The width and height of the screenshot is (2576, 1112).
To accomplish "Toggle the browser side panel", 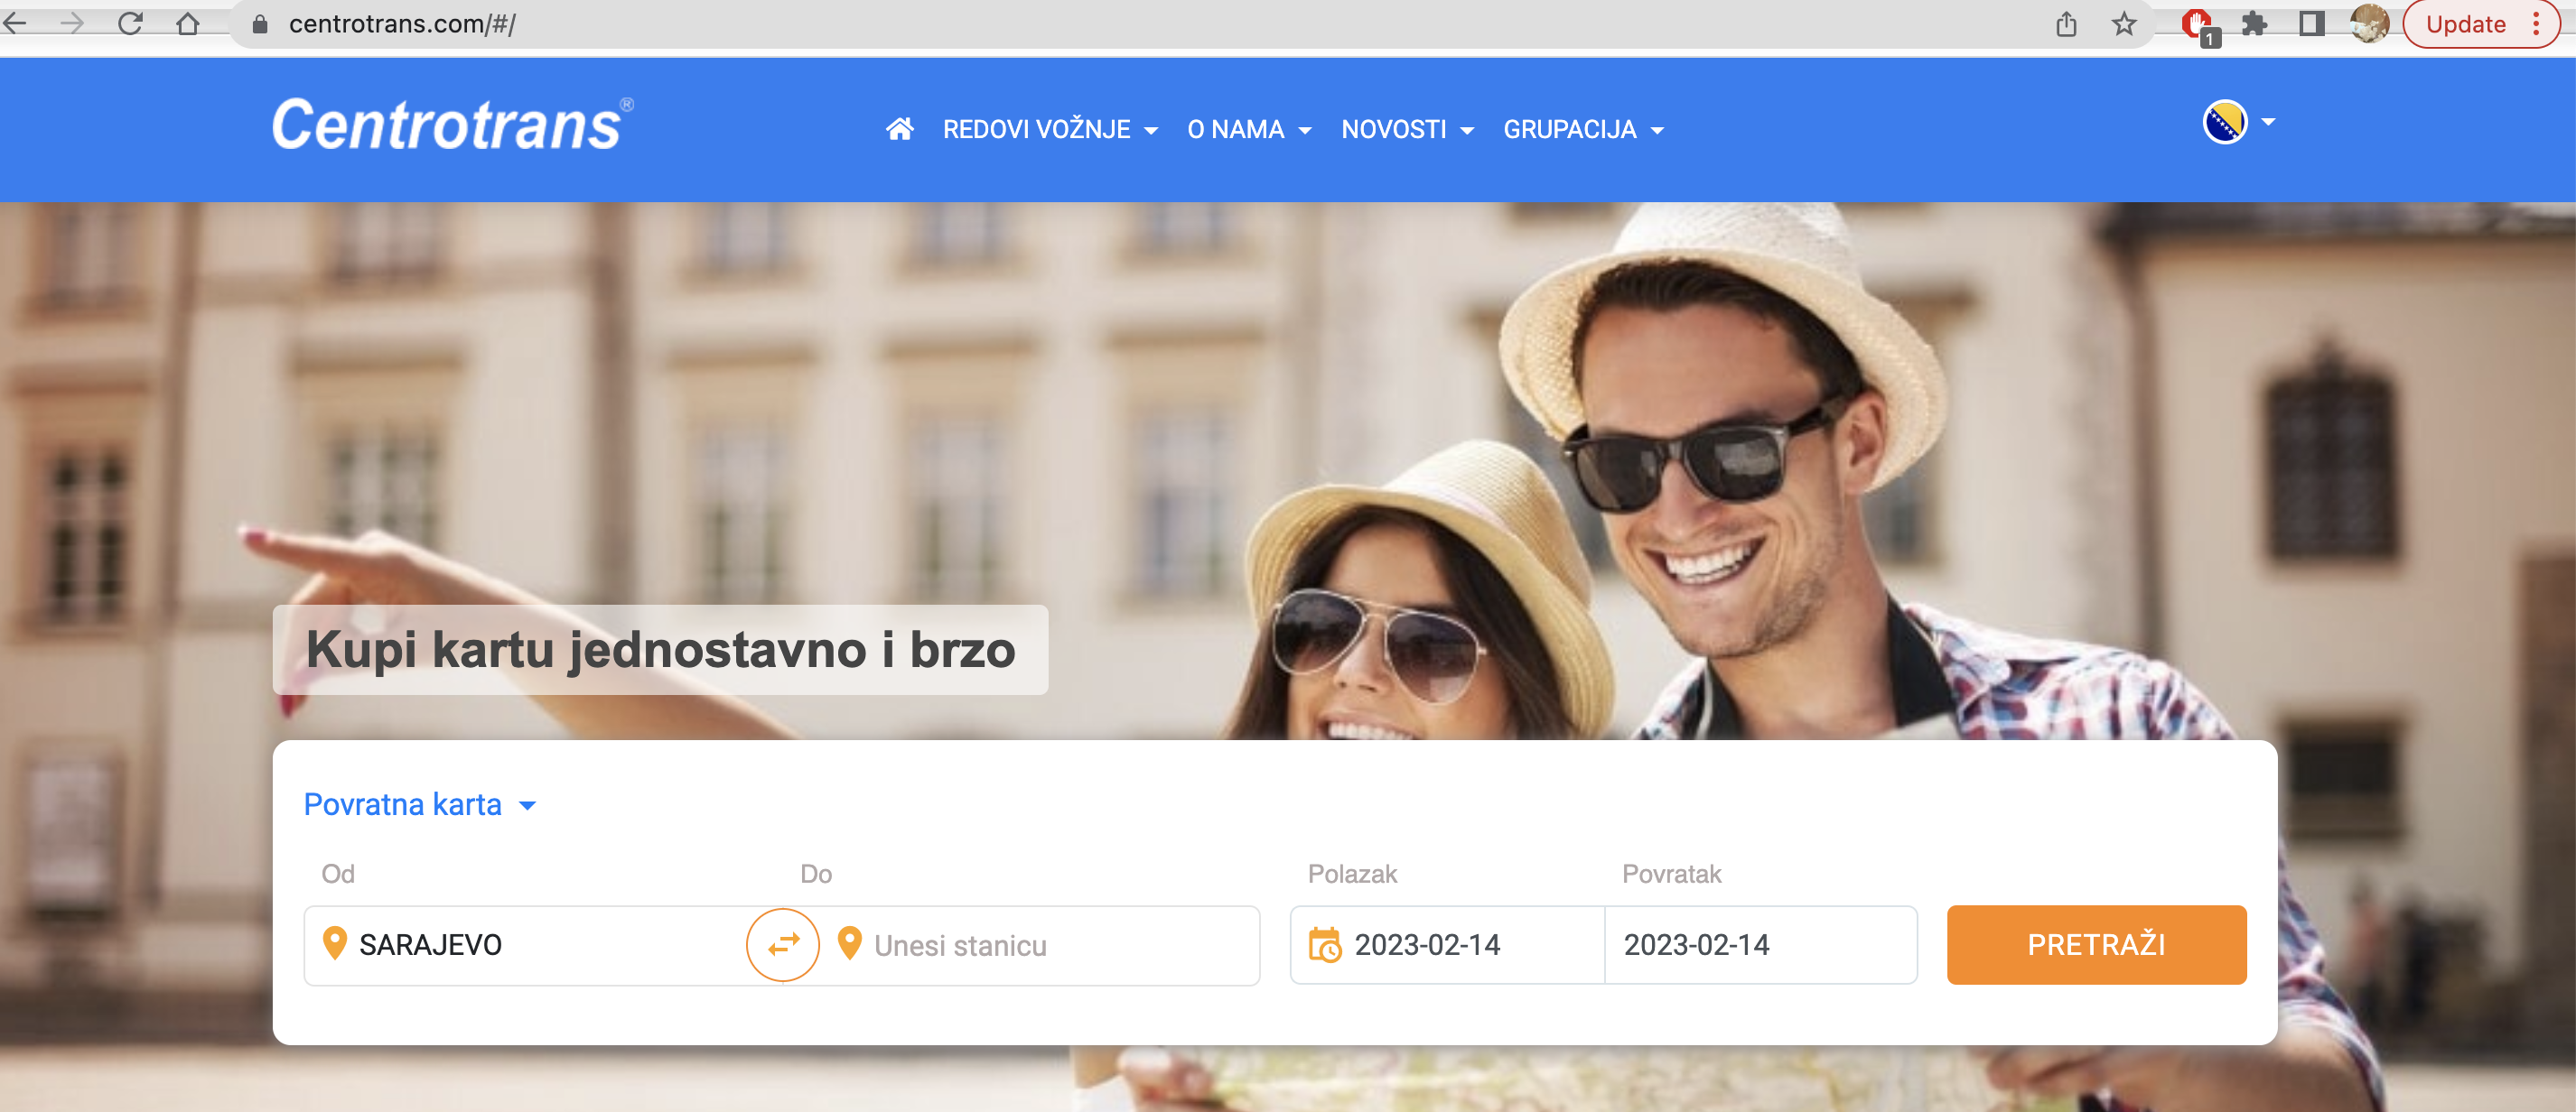I will coord(2311,24).
